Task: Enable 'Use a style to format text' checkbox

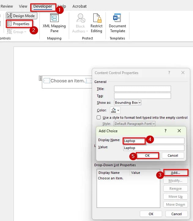Action: pos(98,118)
